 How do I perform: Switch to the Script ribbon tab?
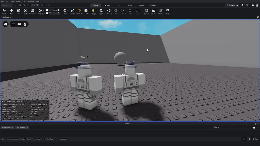130,5
